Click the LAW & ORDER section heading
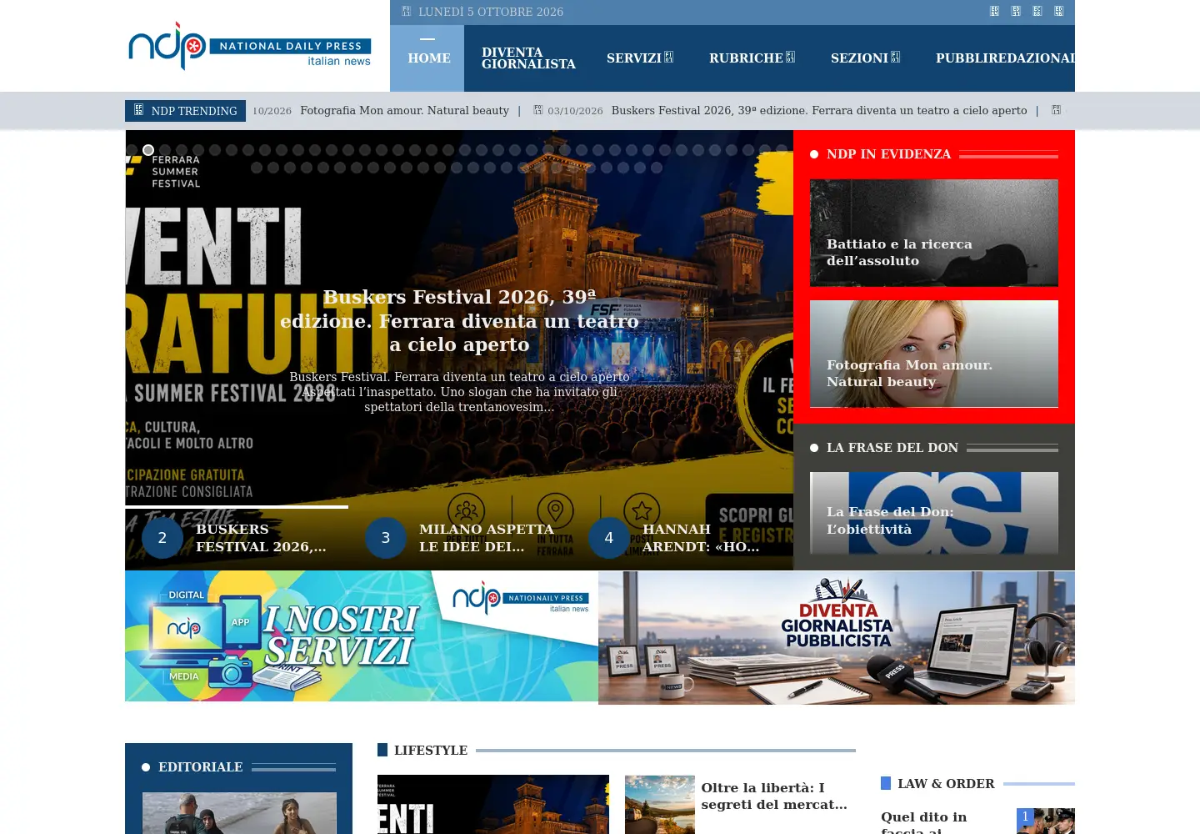The height and width of the screenshot is (834, 1200). (946, 784)
